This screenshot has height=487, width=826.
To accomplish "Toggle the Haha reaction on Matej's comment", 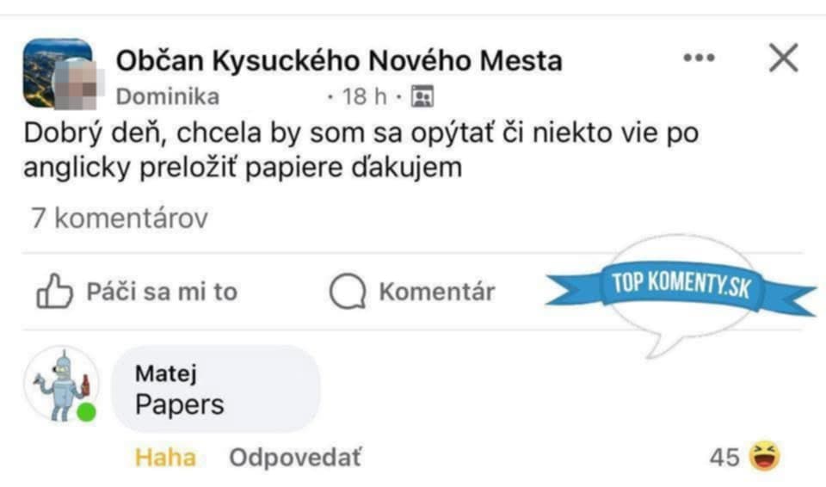I will click(x=165, y=457).
